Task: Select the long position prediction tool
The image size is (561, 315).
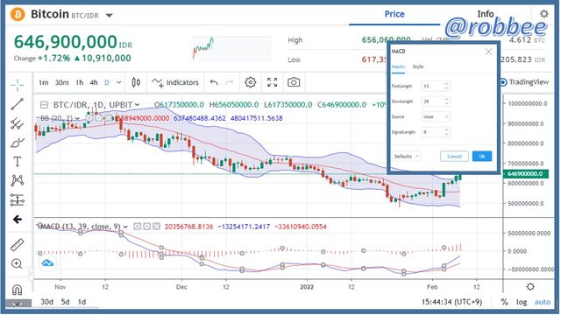Action: (17, 200)
